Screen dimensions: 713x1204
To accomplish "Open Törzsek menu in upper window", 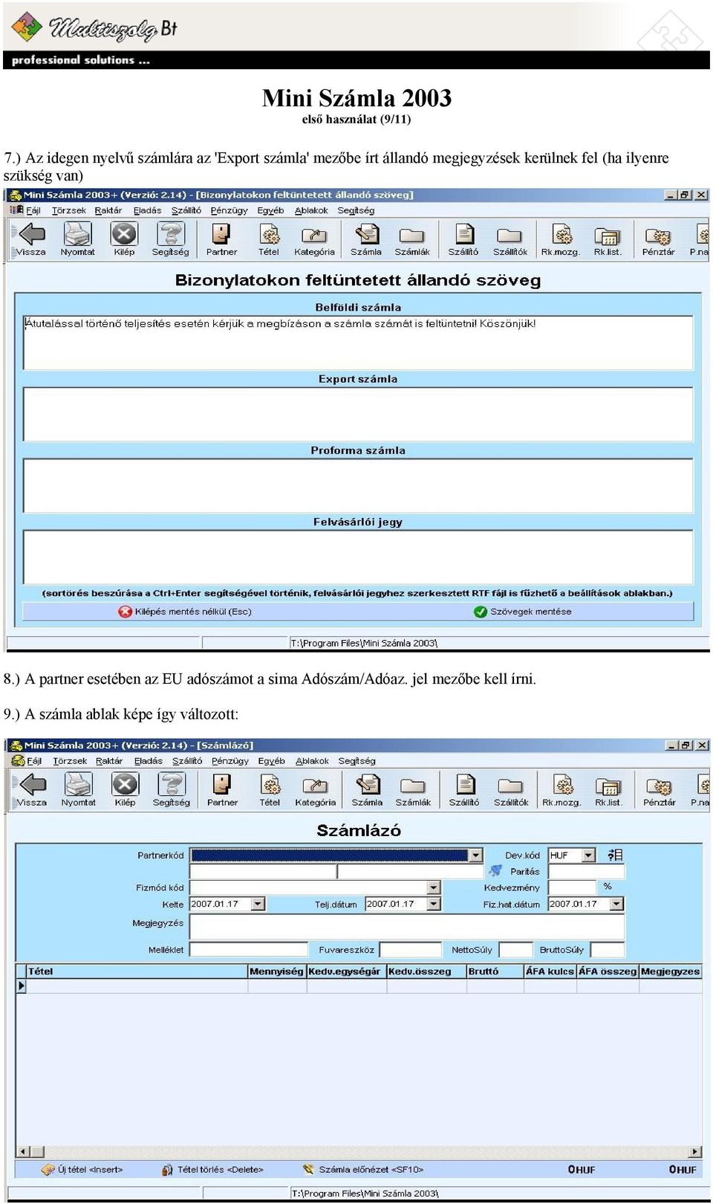I will (x=69, y=210).
